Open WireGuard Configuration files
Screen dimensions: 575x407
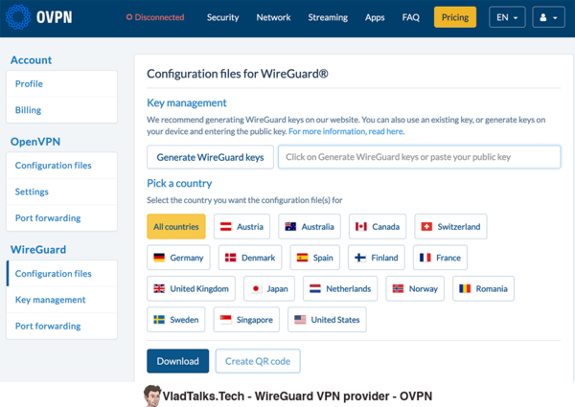61,274
